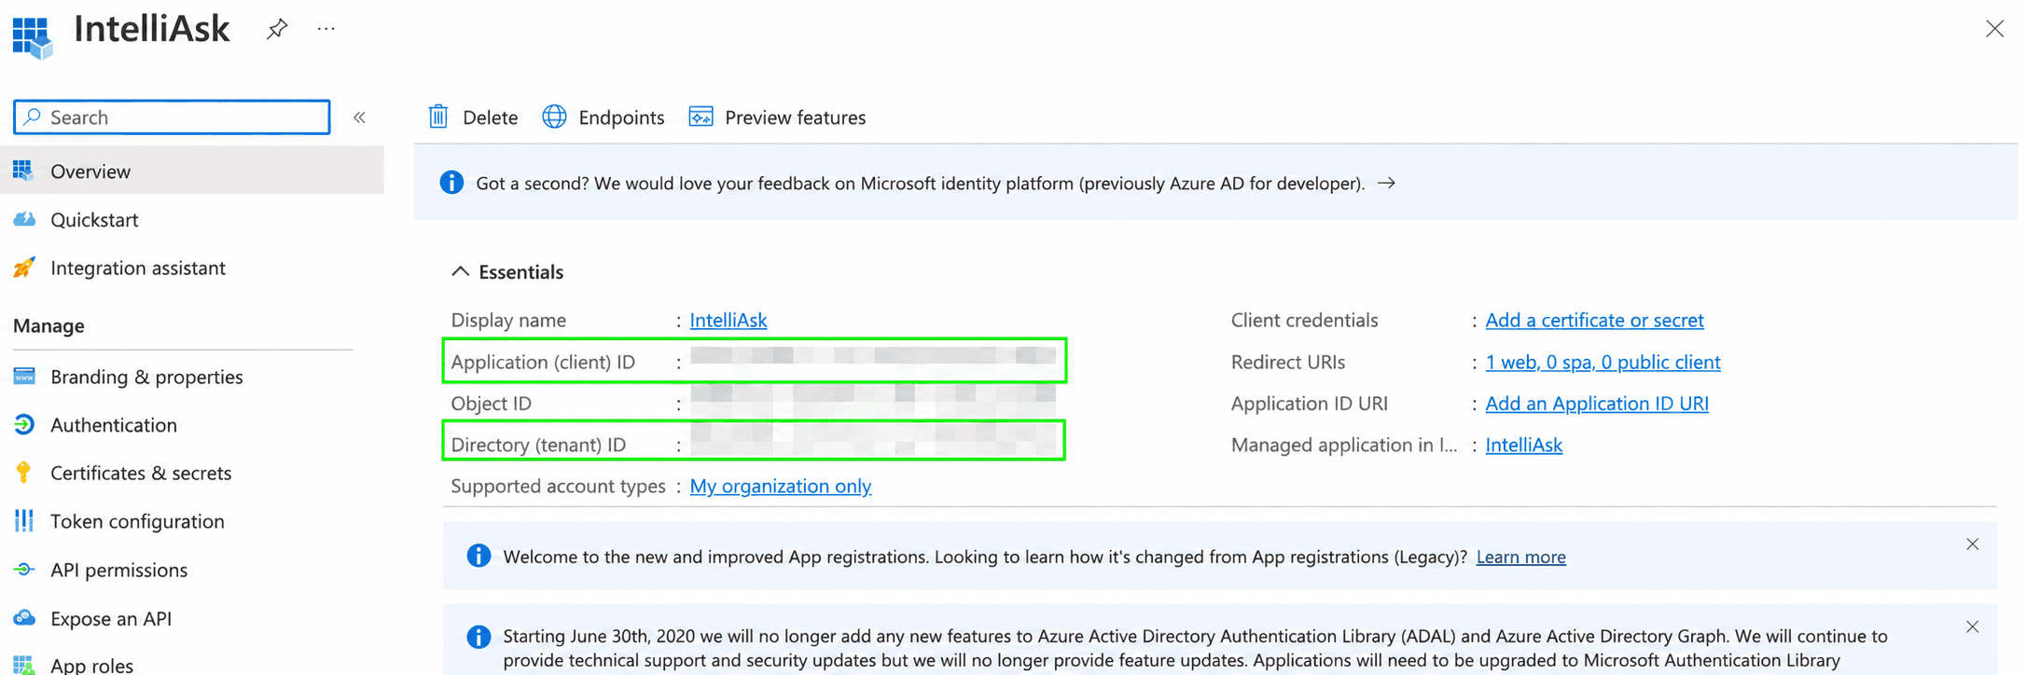Open the managed application IntelliAsk link
The height and width of the screenshot is (675, 2026).
pos(1523,445)
